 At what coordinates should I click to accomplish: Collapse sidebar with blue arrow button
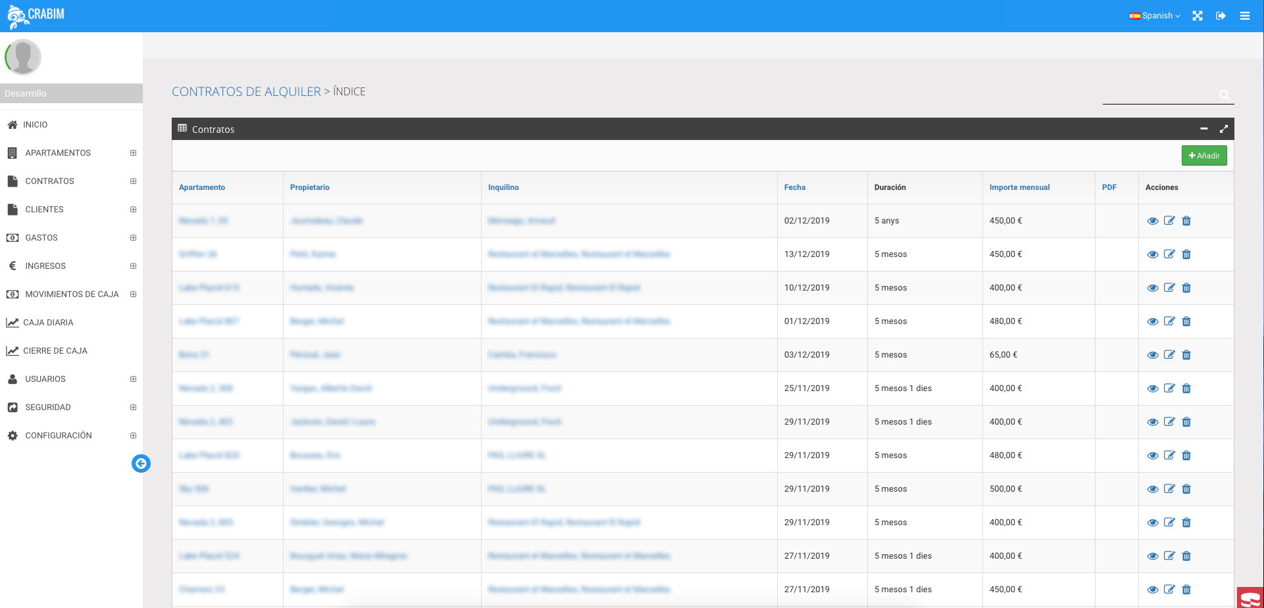141,463
